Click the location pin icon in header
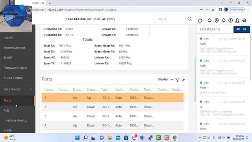252x142 pixels. [217, 21]
